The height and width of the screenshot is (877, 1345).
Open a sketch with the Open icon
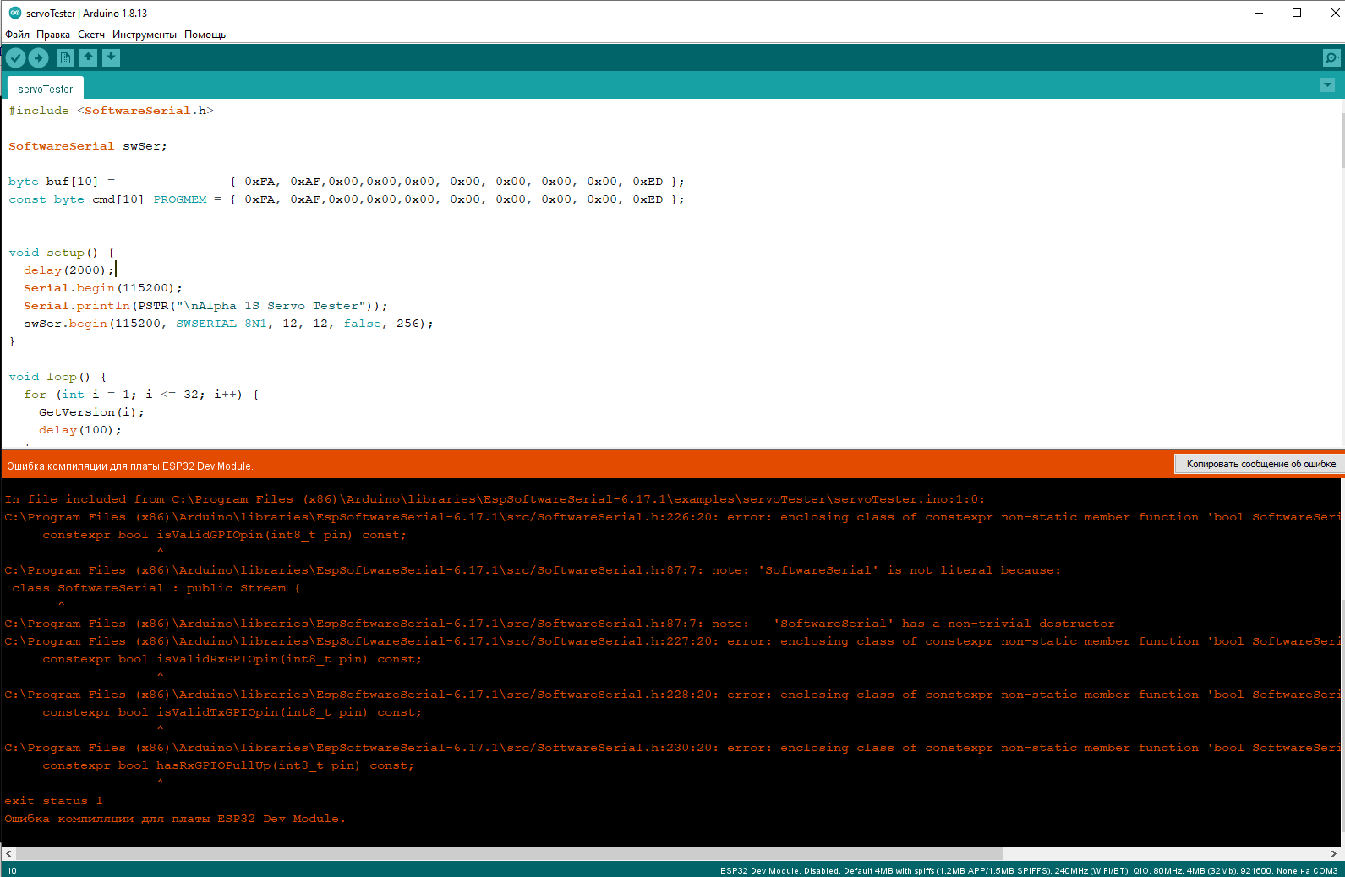coord(88,57)
